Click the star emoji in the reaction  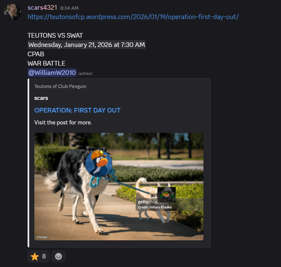point(35,256)
